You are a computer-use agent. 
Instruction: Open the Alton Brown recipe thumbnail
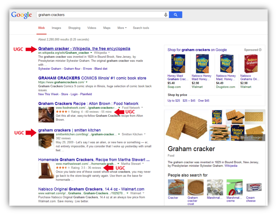(x=46, y=115)
